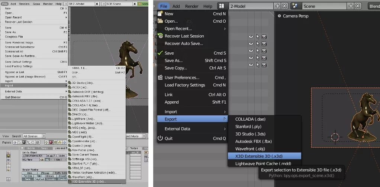Click the MA:Material.001 name field
The width and height of the screenshot is (380, 187).
point(36,156)
